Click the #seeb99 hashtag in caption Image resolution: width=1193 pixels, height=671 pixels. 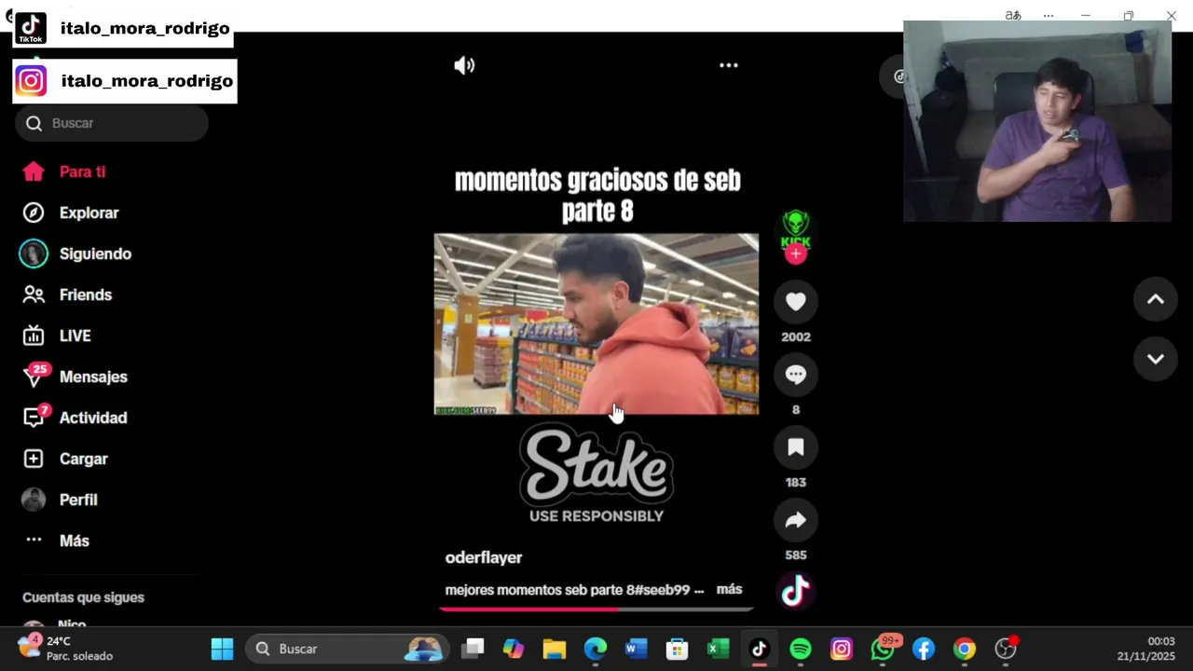(x=663, y=590)
